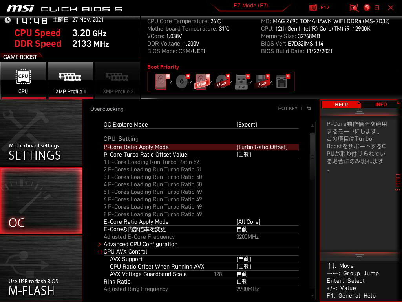402x302 pixels.
Task: Click the help panel bottom collapse handle
Action: [359, 256]
